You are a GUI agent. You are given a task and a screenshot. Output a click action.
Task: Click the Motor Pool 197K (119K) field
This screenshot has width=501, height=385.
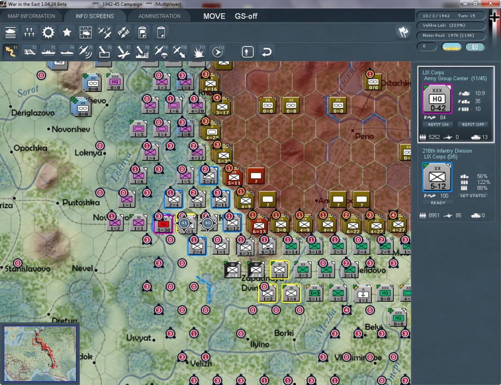[451, 35]
